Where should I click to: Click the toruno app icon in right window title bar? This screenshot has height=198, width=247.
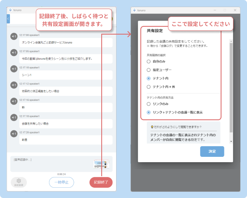click(x=134, y=10)
